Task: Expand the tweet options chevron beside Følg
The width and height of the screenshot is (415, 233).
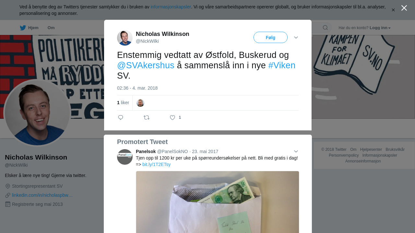Action: [296, 38]
